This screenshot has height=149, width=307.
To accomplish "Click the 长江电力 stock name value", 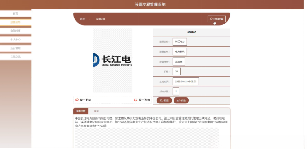I will coord(180,42).
